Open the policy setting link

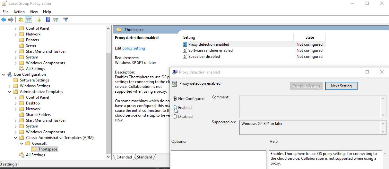pyautogui.click(x=134, y=48)
